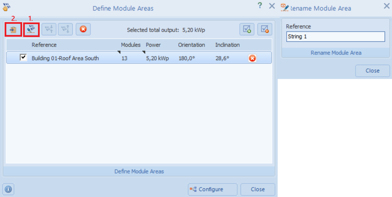Open the Modules cell dropdown marker
Image resolution: width=392 pixels, height=197 pixels.
click(x=119, y=52)
